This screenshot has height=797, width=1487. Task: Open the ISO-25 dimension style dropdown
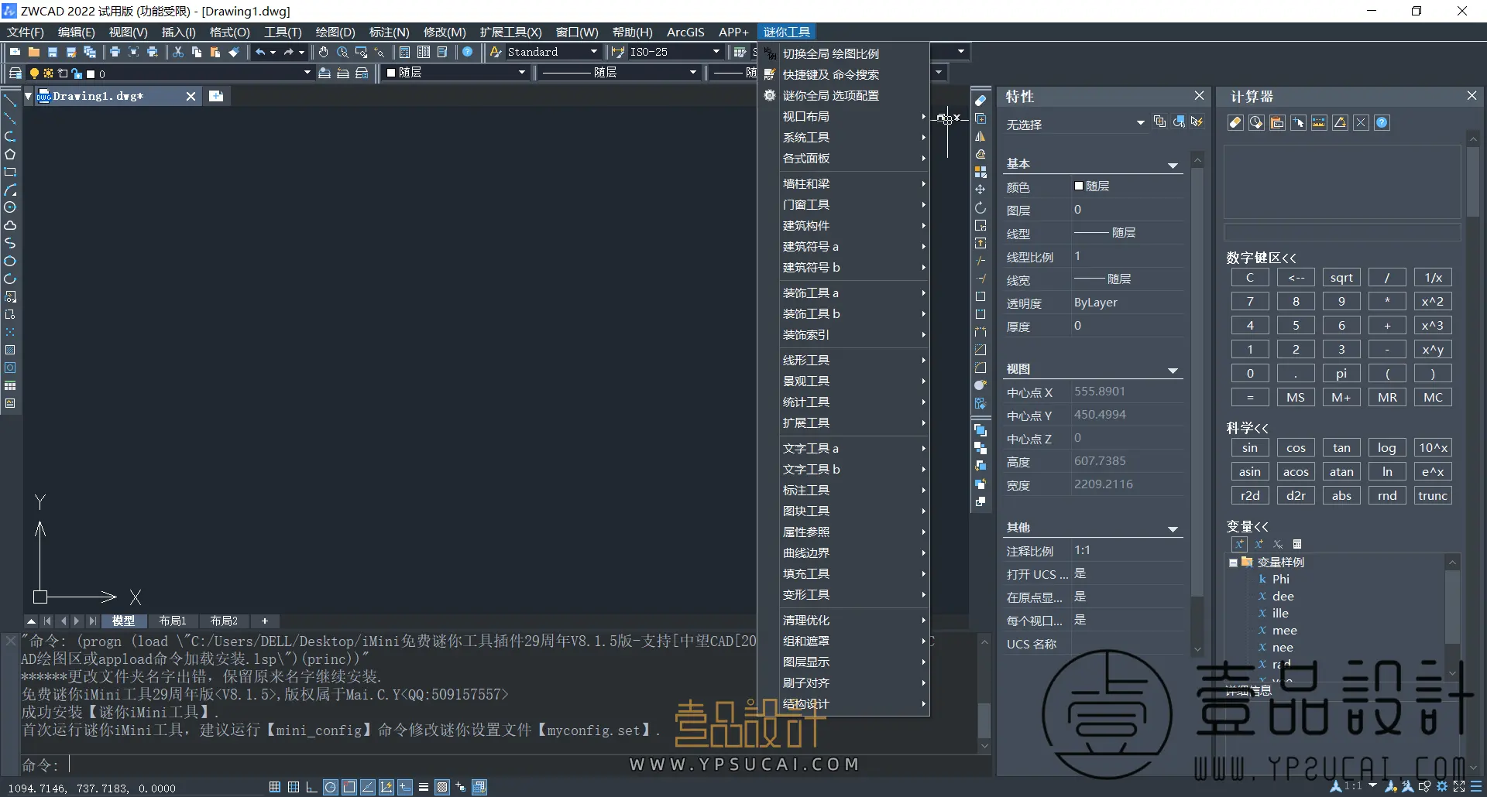coord(716,52)
